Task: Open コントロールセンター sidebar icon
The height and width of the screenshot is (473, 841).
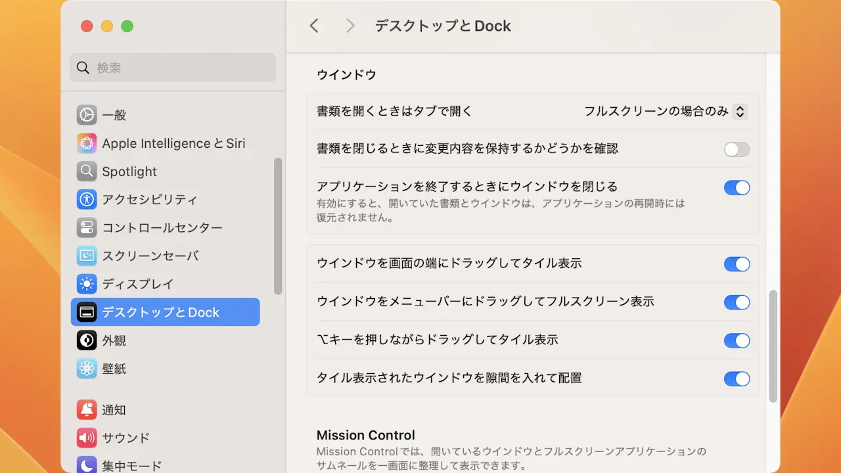Action: [87, 228]
